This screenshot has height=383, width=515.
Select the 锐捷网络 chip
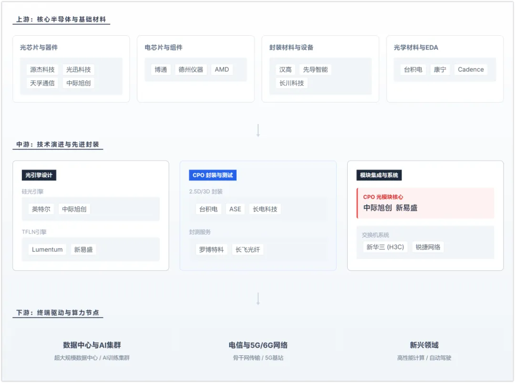coord(428,247)
